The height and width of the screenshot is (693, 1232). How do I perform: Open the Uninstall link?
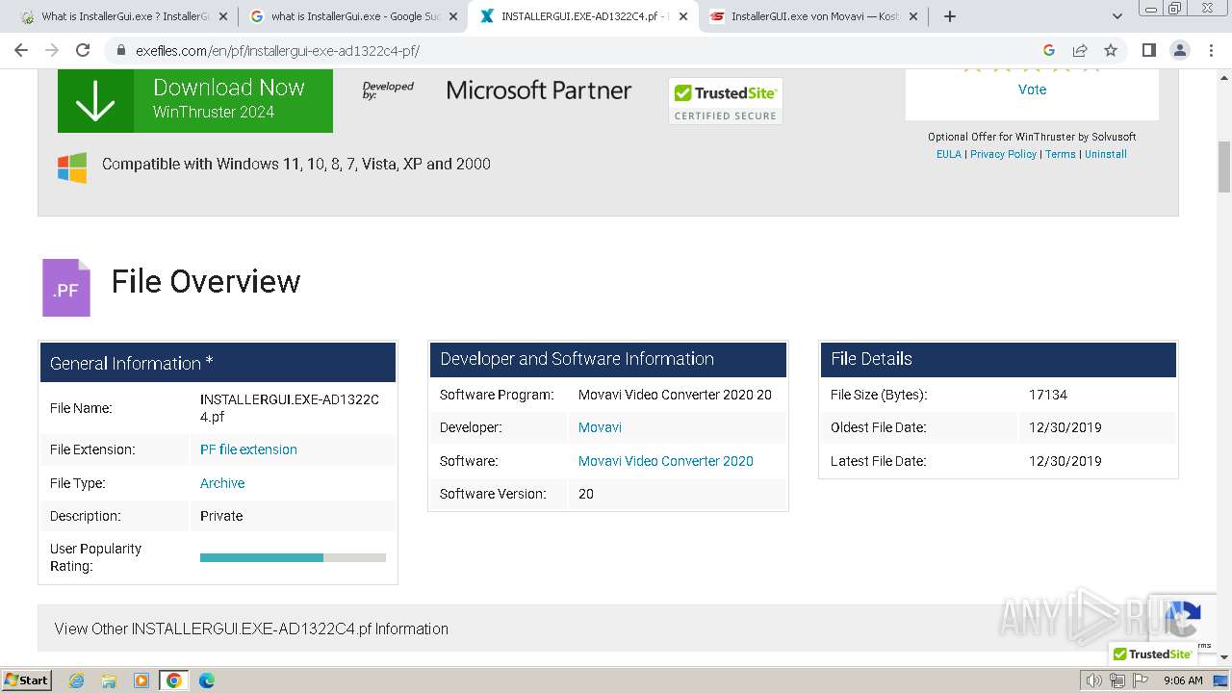coord(1106,154)
